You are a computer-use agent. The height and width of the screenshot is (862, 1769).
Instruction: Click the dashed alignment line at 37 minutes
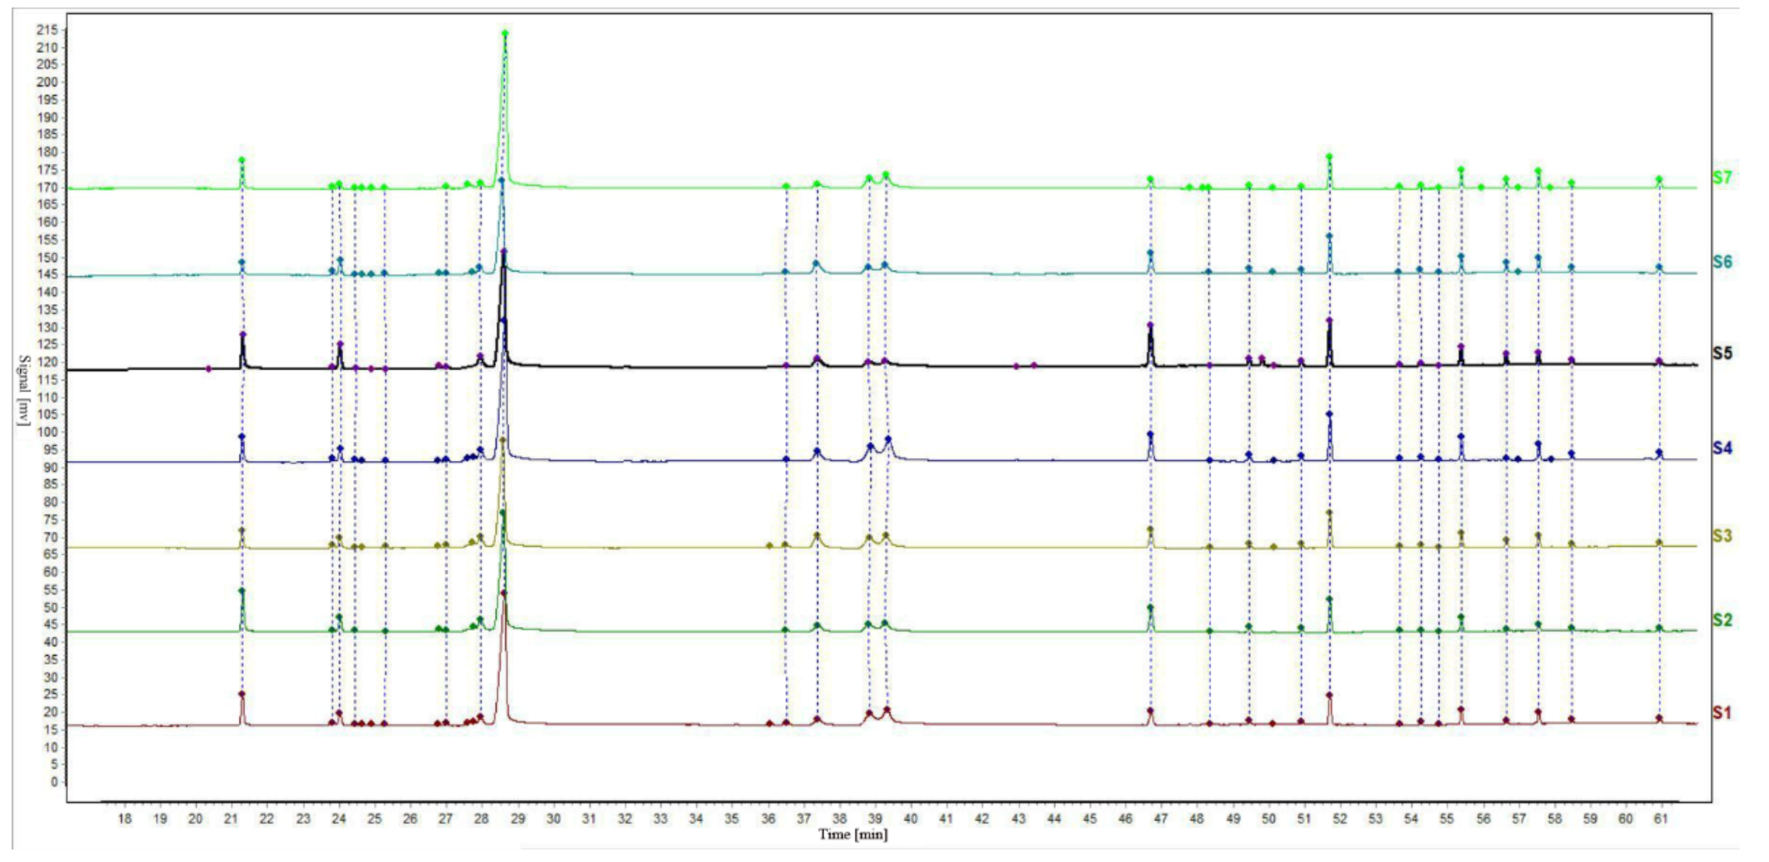coord(817,481)
